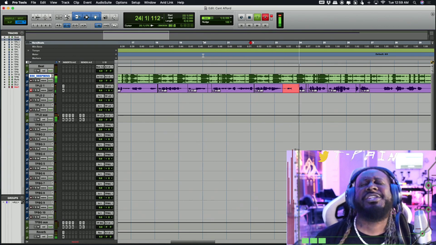Open the Nudge value dropdown

click(x=231, y=22)
